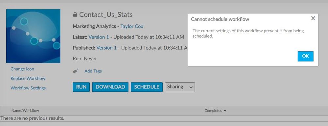Viewport: 328px width, 126px height.
Task: Open the Published Version 1 link
Action: pyautogui.click(x=106, y=48)
